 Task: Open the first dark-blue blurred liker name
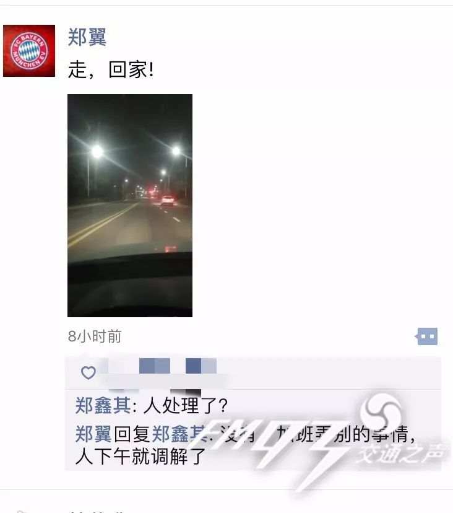[155, 366]
